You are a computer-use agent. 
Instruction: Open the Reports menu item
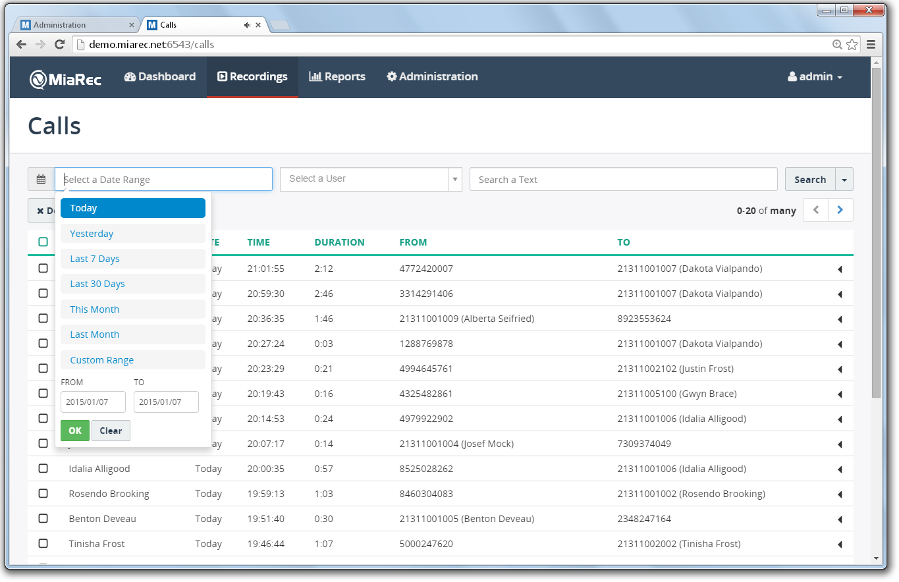337,77
